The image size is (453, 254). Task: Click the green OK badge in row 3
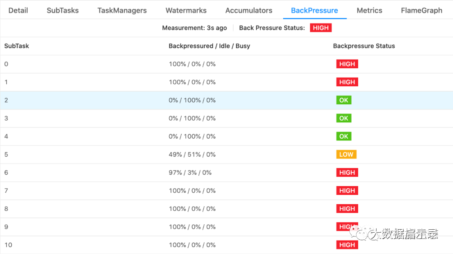click(344, 118)
